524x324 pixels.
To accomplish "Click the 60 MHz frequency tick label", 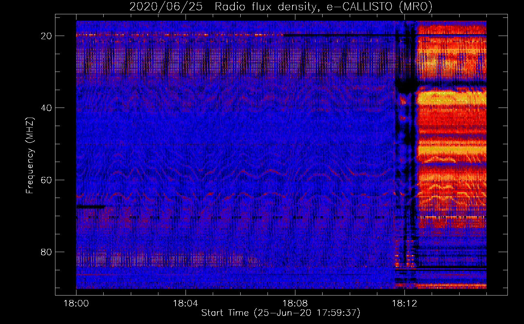I will click(47, 180).
